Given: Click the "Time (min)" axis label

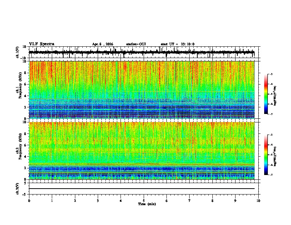Looking at the screenshot, I should 147,204.
